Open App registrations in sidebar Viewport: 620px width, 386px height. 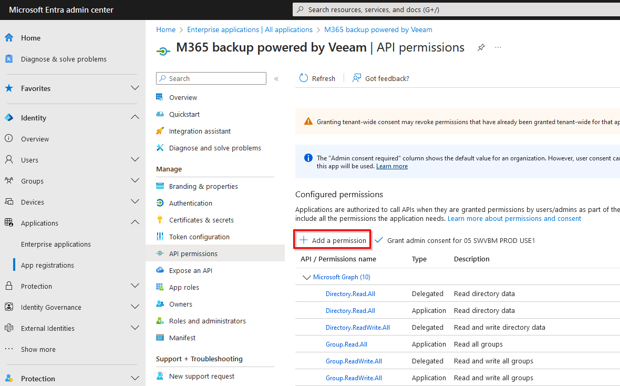[47, 265]
